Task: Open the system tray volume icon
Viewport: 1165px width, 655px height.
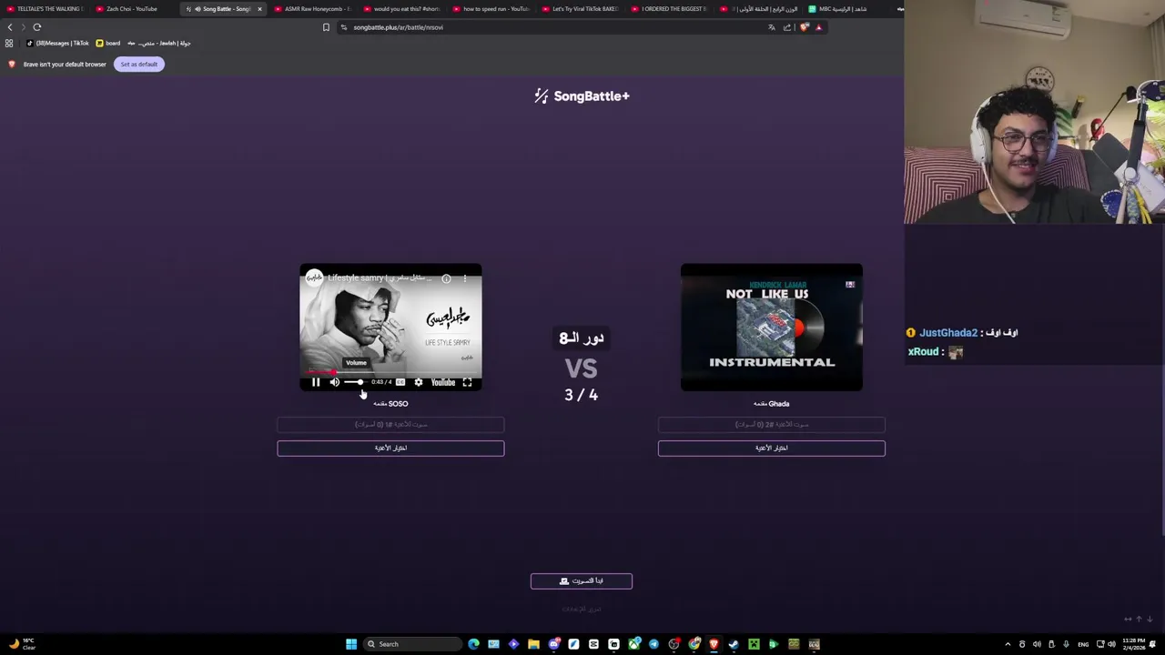Action: click(x=1111, y=644)
